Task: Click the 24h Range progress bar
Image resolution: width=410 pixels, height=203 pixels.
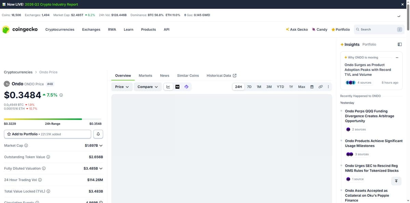Action: (x=53, y=119)
